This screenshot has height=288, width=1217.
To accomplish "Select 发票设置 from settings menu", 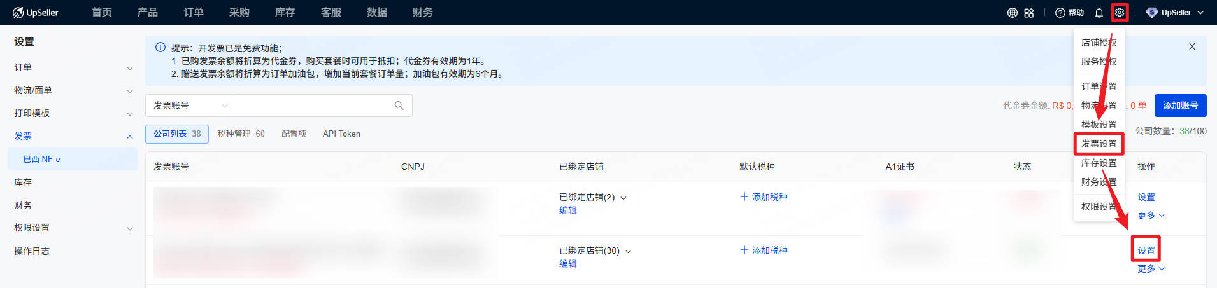I will click(x=1099, y=144).
